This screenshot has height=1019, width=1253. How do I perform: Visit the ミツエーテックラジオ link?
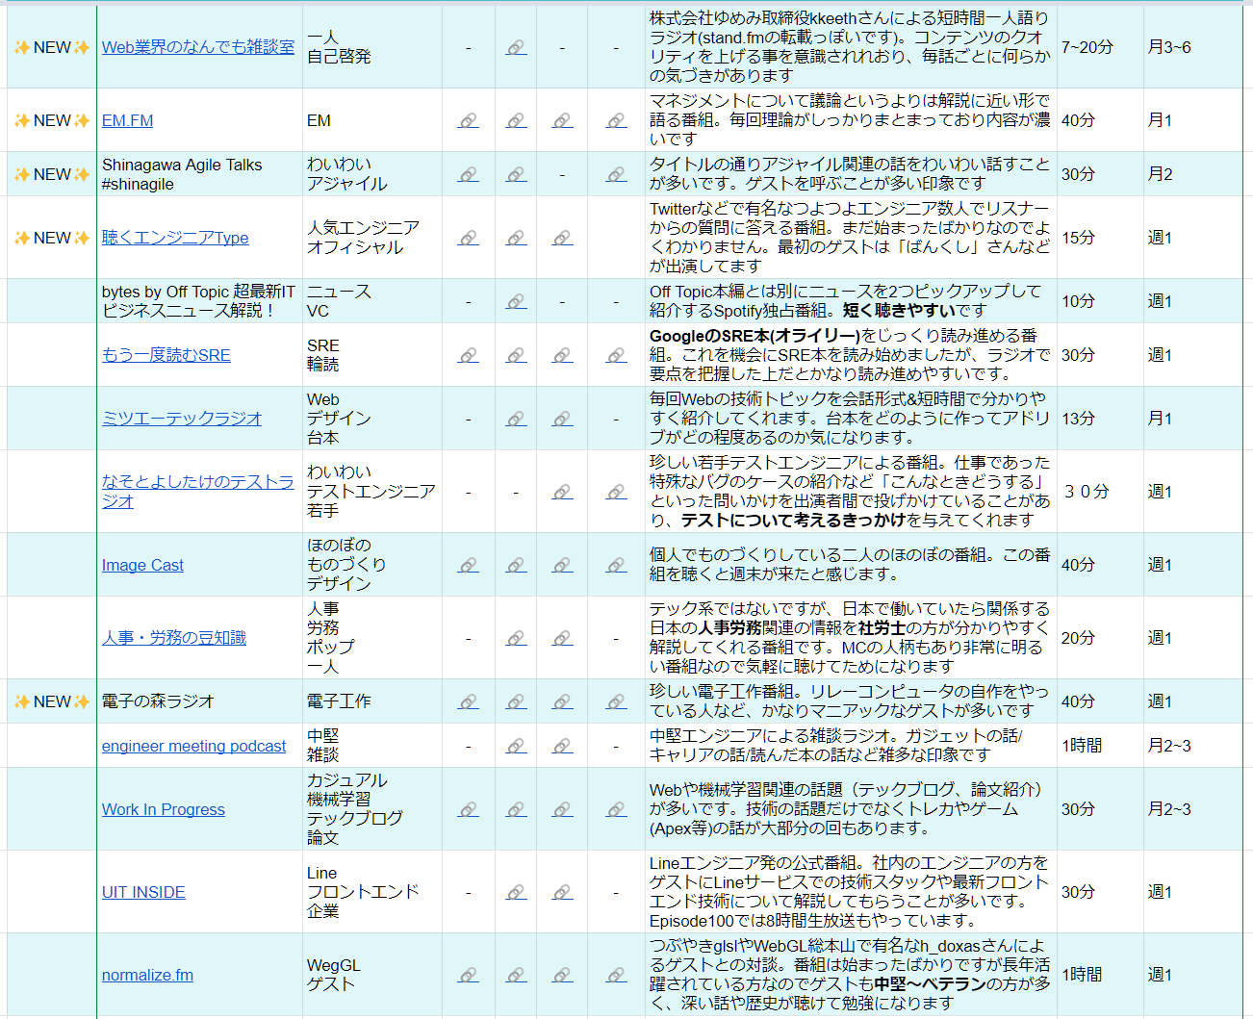pyautogui.click(x=182, y=419)
